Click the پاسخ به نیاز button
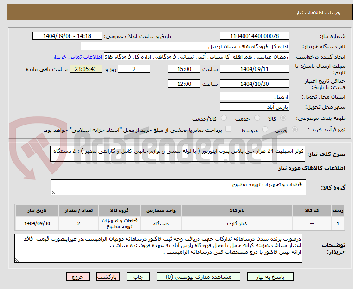Viewport: 353px width, 289px height. [270, 277]
